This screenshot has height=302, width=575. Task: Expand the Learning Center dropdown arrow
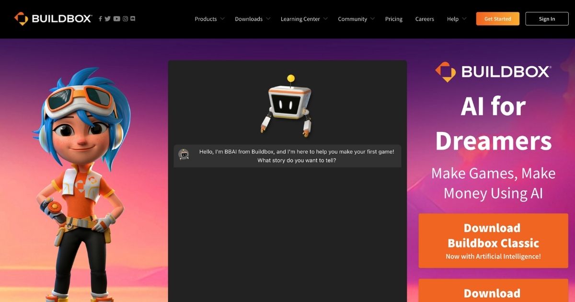point(325,19)
